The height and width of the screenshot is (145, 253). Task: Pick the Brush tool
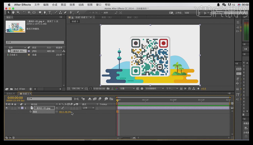[56, 12]
